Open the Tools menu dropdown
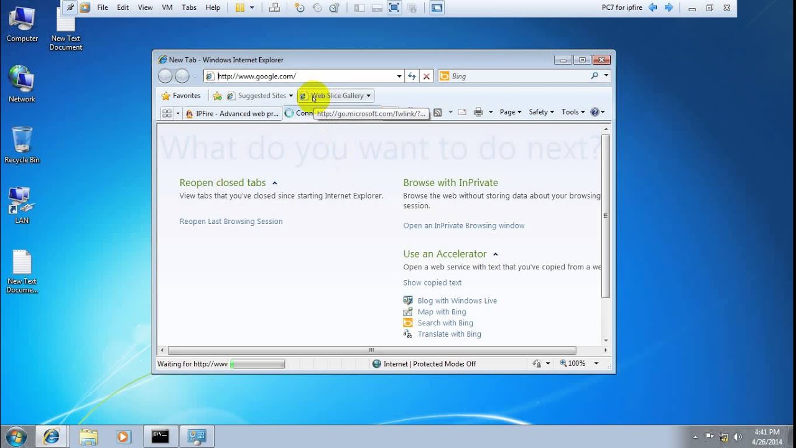796x448 pixels. point(573,112)
